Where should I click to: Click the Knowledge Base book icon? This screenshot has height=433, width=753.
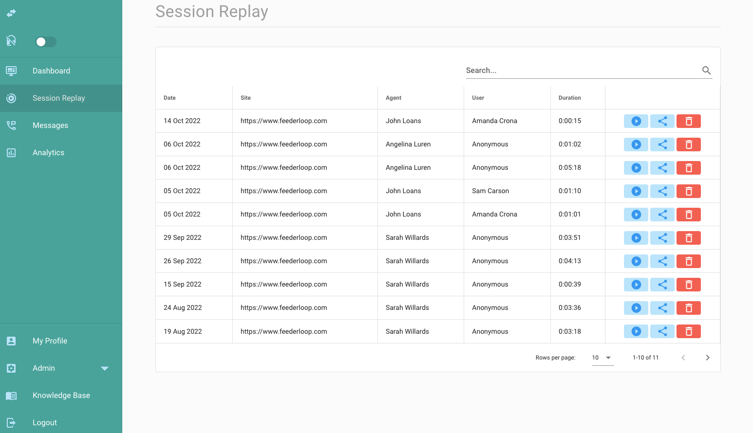[x=11, y=396]
